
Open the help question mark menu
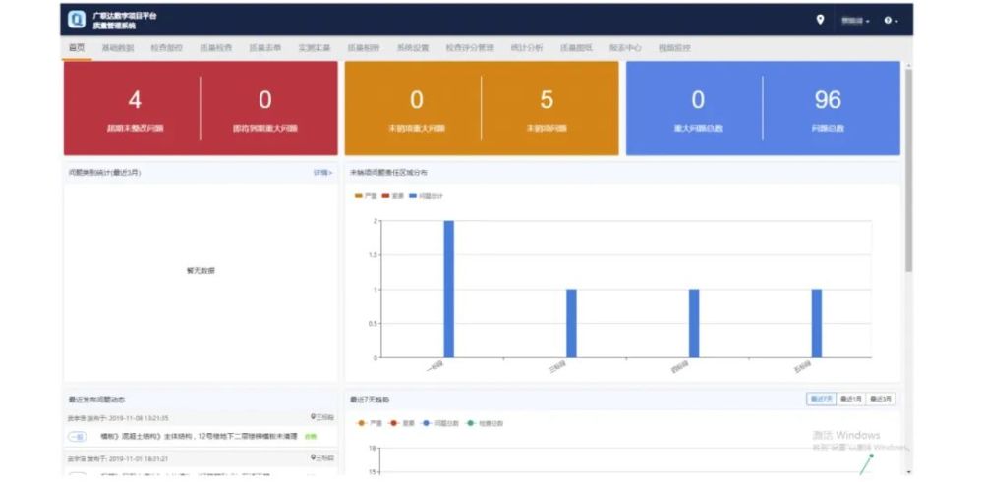point(891,21)
